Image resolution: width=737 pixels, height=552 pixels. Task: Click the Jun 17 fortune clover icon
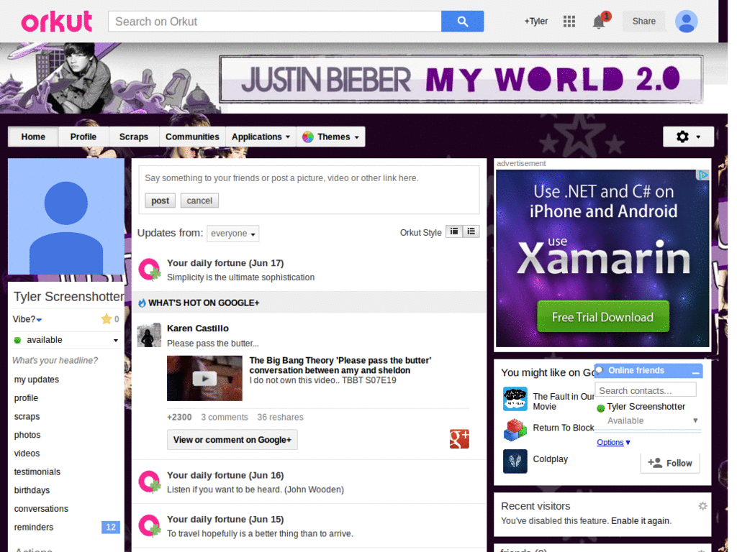150,270
